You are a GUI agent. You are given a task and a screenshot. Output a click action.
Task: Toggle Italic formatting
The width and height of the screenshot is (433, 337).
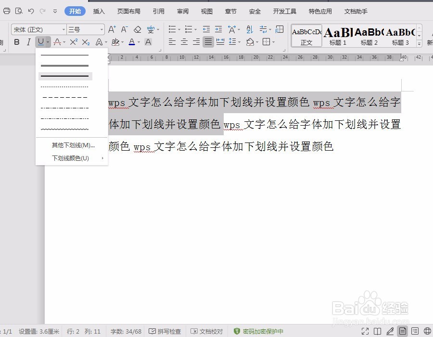point(28,42)
